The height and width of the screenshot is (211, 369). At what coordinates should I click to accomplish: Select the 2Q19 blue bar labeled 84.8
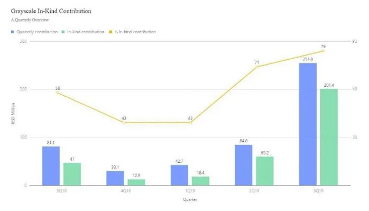[x=243, y=165]
